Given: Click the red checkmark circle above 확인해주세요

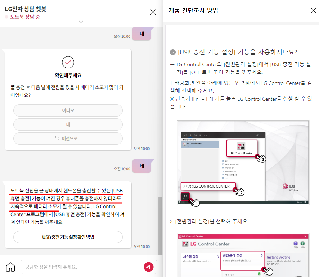Looking at the screenshot, I should pos(68,62).
